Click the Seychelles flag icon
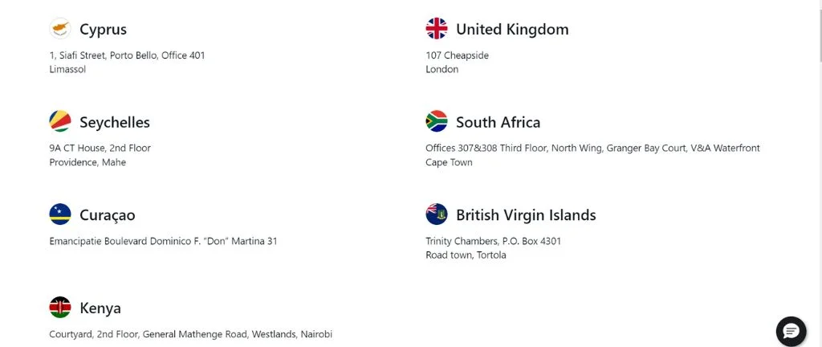This screenshot has height=347, width=822. tap(60, 122)
